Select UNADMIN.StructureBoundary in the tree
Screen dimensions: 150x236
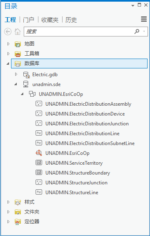click(78, 172)
